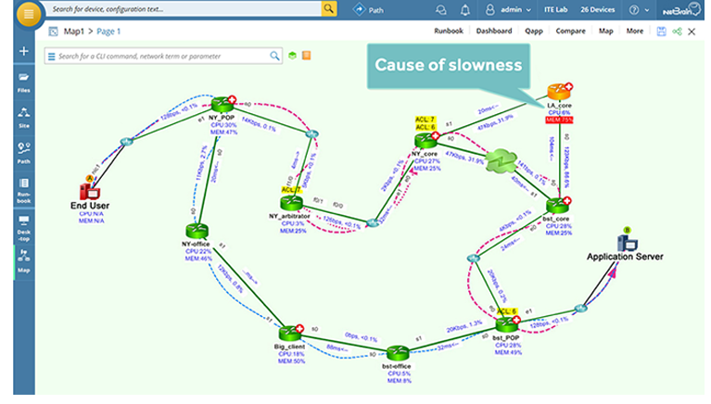Open Site in the sidebar
The image size is (711, 404).
pyautogui.click(x=23, y=118)
